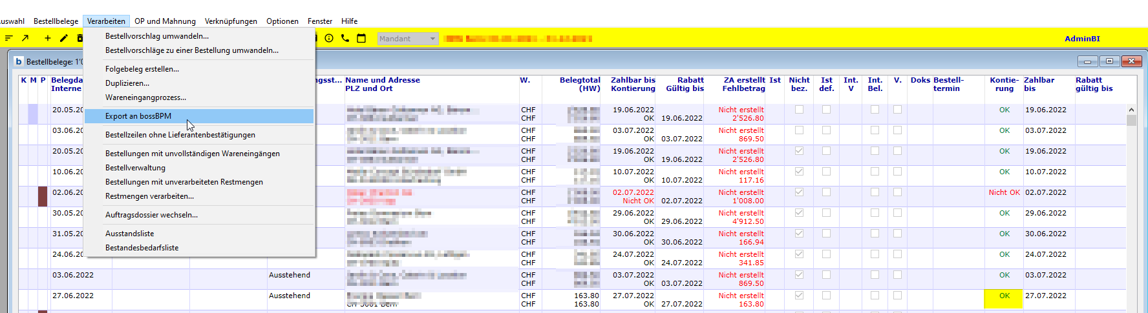Tick 'Nicht bez.' checkbox in first row
Image resolution: width=1148 pixels, height=313 pixels.
coord(799,110)
